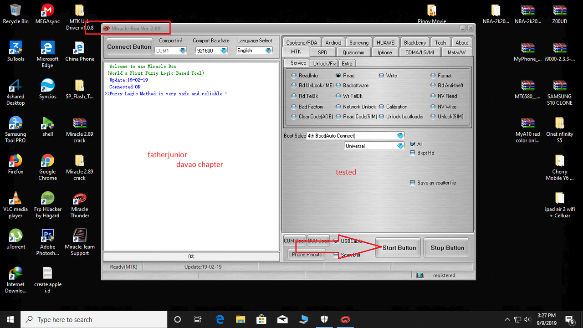Select the Format radio option
Image resolution: width=583 pixels, height=328 pixels.
point(434,76)
